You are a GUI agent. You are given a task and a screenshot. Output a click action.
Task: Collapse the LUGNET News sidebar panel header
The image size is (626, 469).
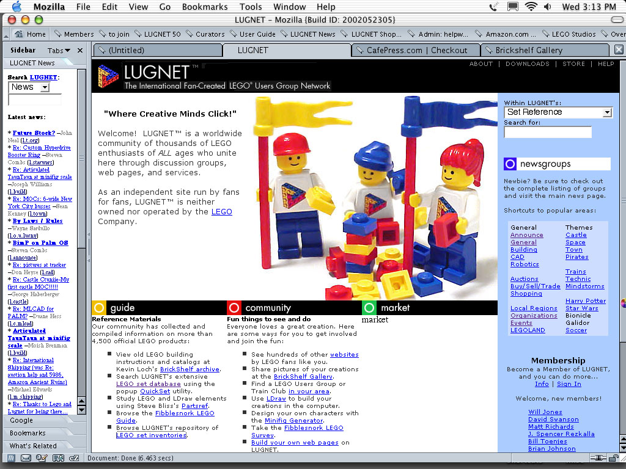click(x=44, y=63)
